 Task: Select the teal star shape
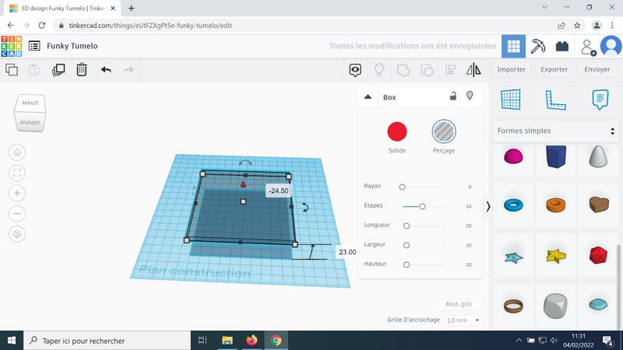coord(513,257)
